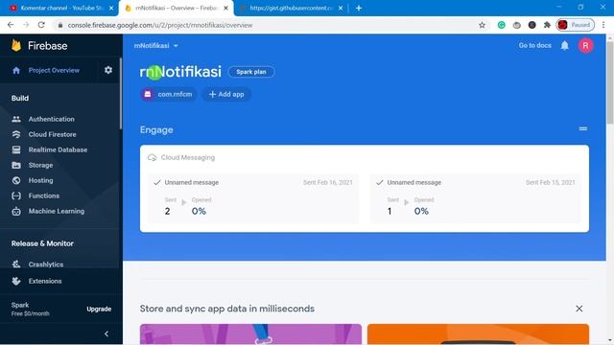Viewport: 614px width, 345px height.
Task: Close the Komentar channel YouTube tab
Action: tap(111, 8)
